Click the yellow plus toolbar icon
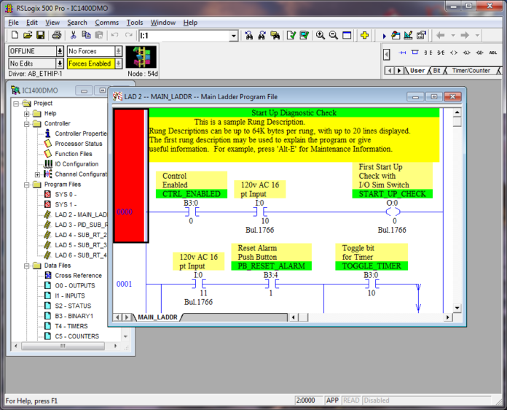Viewport: 507px width, 410px height. (365, 35)
